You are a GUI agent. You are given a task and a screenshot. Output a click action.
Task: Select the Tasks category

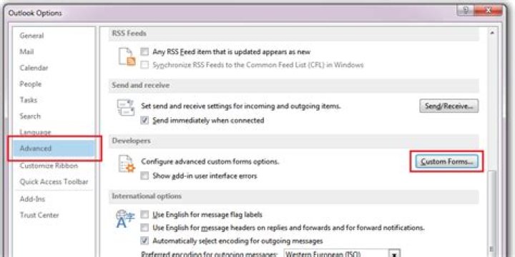pyautogui.click(x=28, y=100)
